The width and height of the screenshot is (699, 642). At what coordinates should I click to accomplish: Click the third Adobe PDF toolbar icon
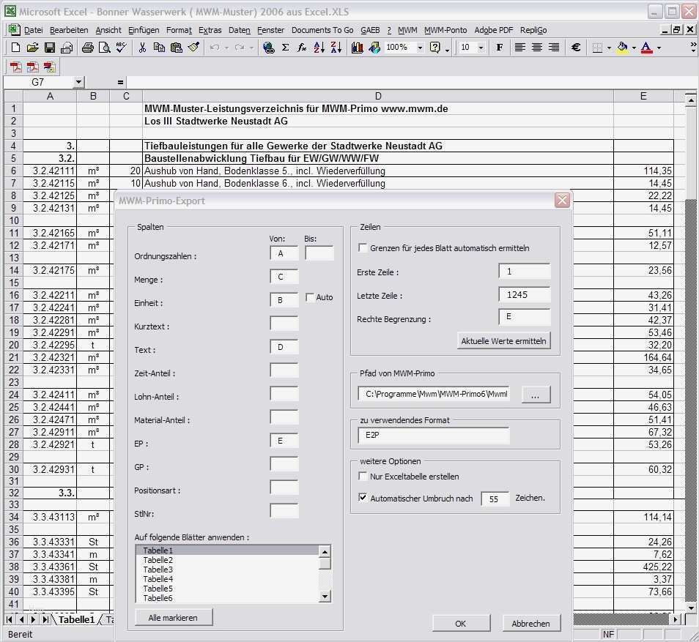50,67
